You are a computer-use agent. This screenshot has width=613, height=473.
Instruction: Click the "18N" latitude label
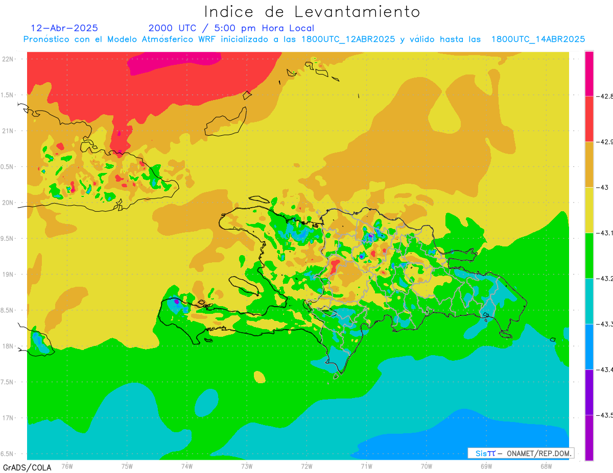[8, 346]
